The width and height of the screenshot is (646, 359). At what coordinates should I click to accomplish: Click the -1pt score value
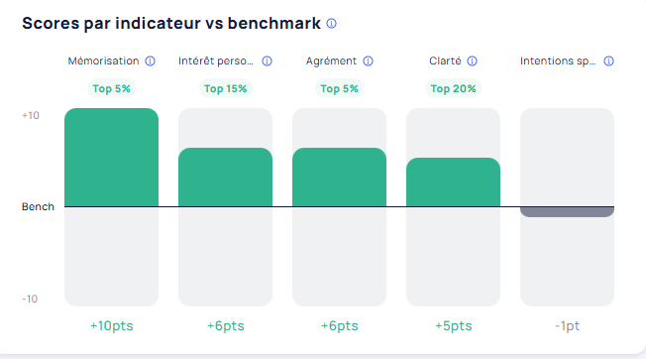tap(568, 325)
